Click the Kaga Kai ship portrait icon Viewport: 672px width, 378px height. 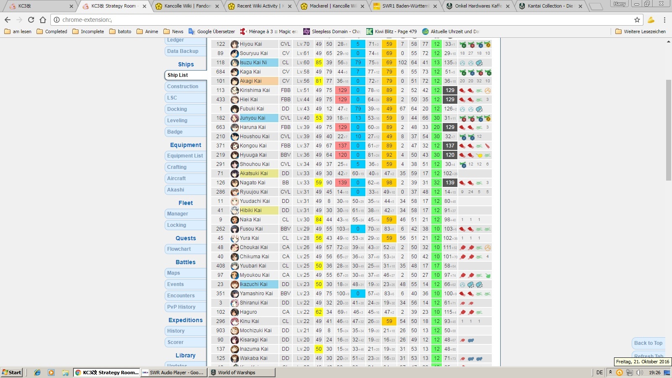click(235, 72)
